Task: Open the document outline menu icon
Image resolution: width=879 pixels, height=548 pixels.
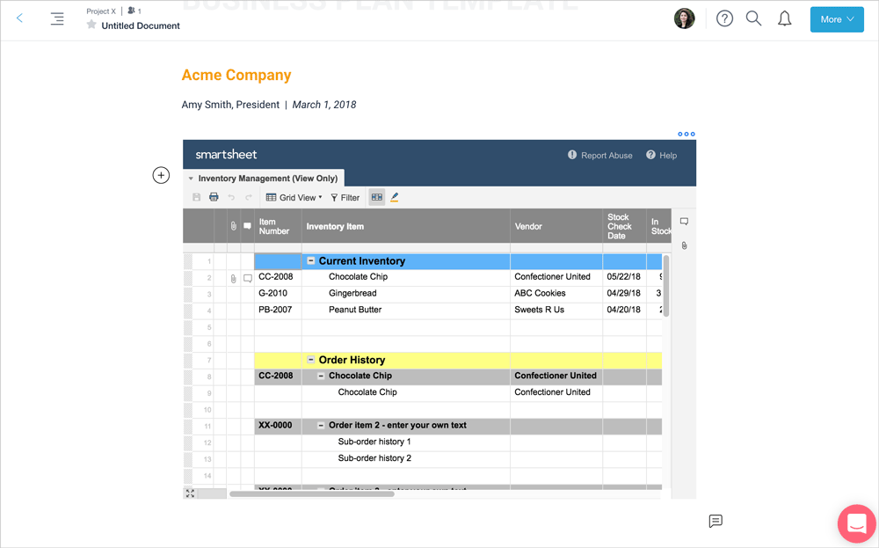Action: 57,18
